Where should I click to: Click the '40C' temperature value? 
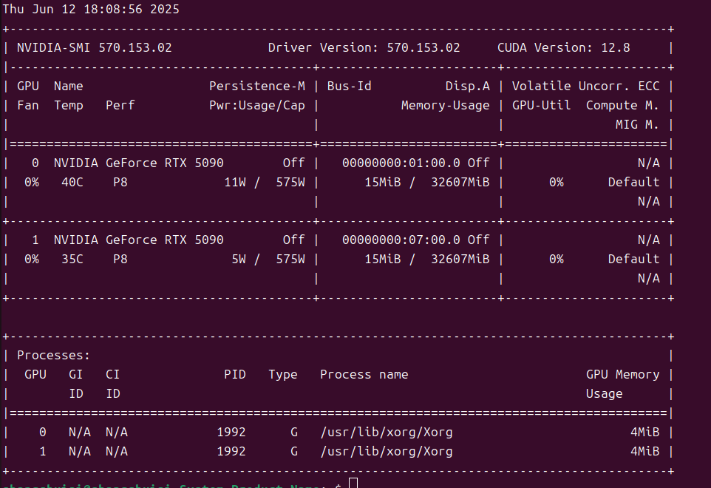[x=72, y=183]
